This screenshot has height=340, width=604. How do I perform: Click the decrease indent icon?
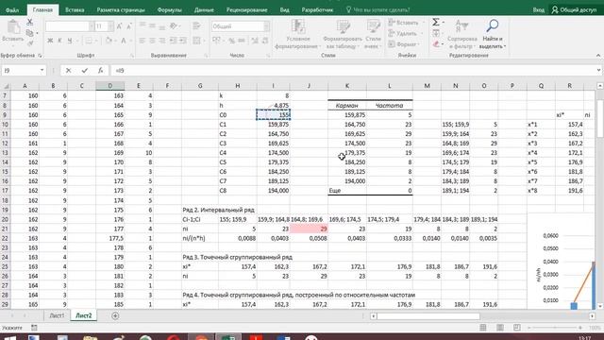(x=173, y=41)
